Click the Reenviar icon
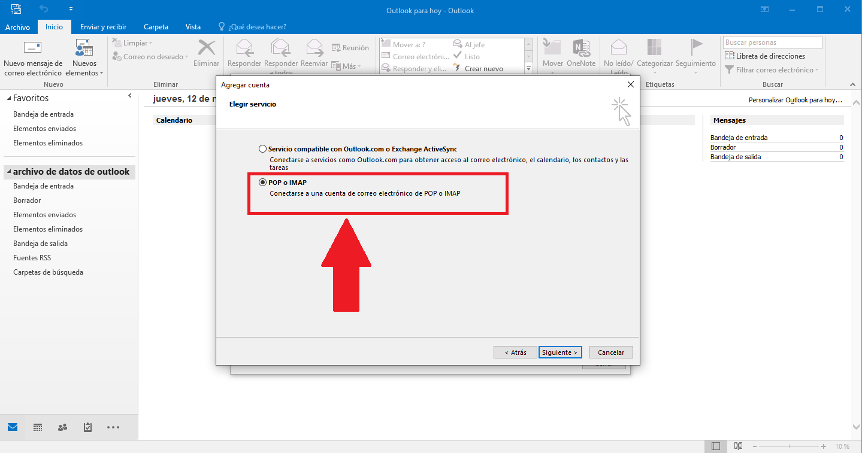This screenshot has height=453, width=862. 314,48
